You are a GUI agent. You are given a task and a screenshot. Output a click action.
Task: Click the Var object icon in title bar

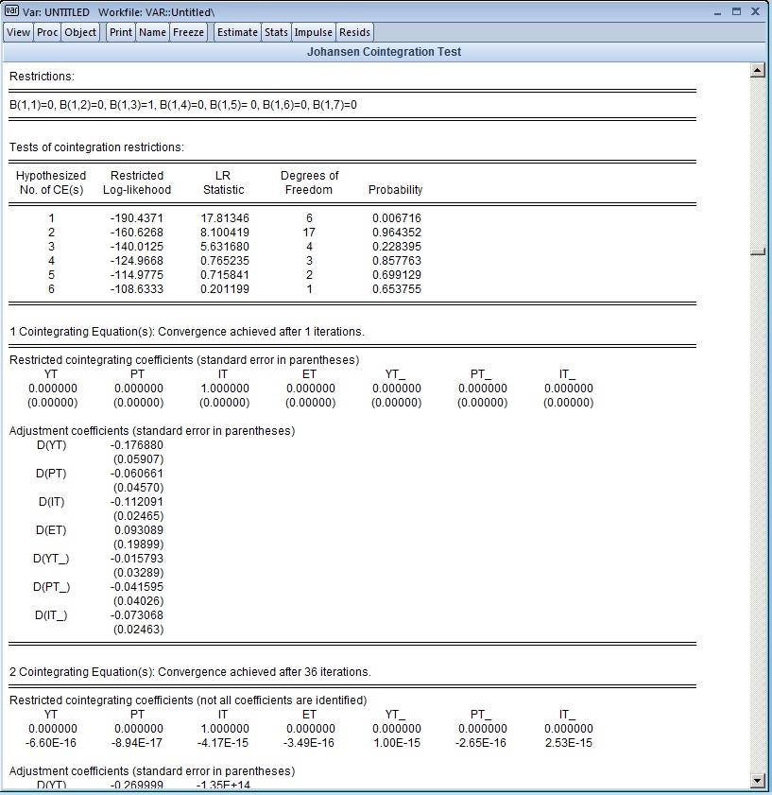tap(11, 10)
